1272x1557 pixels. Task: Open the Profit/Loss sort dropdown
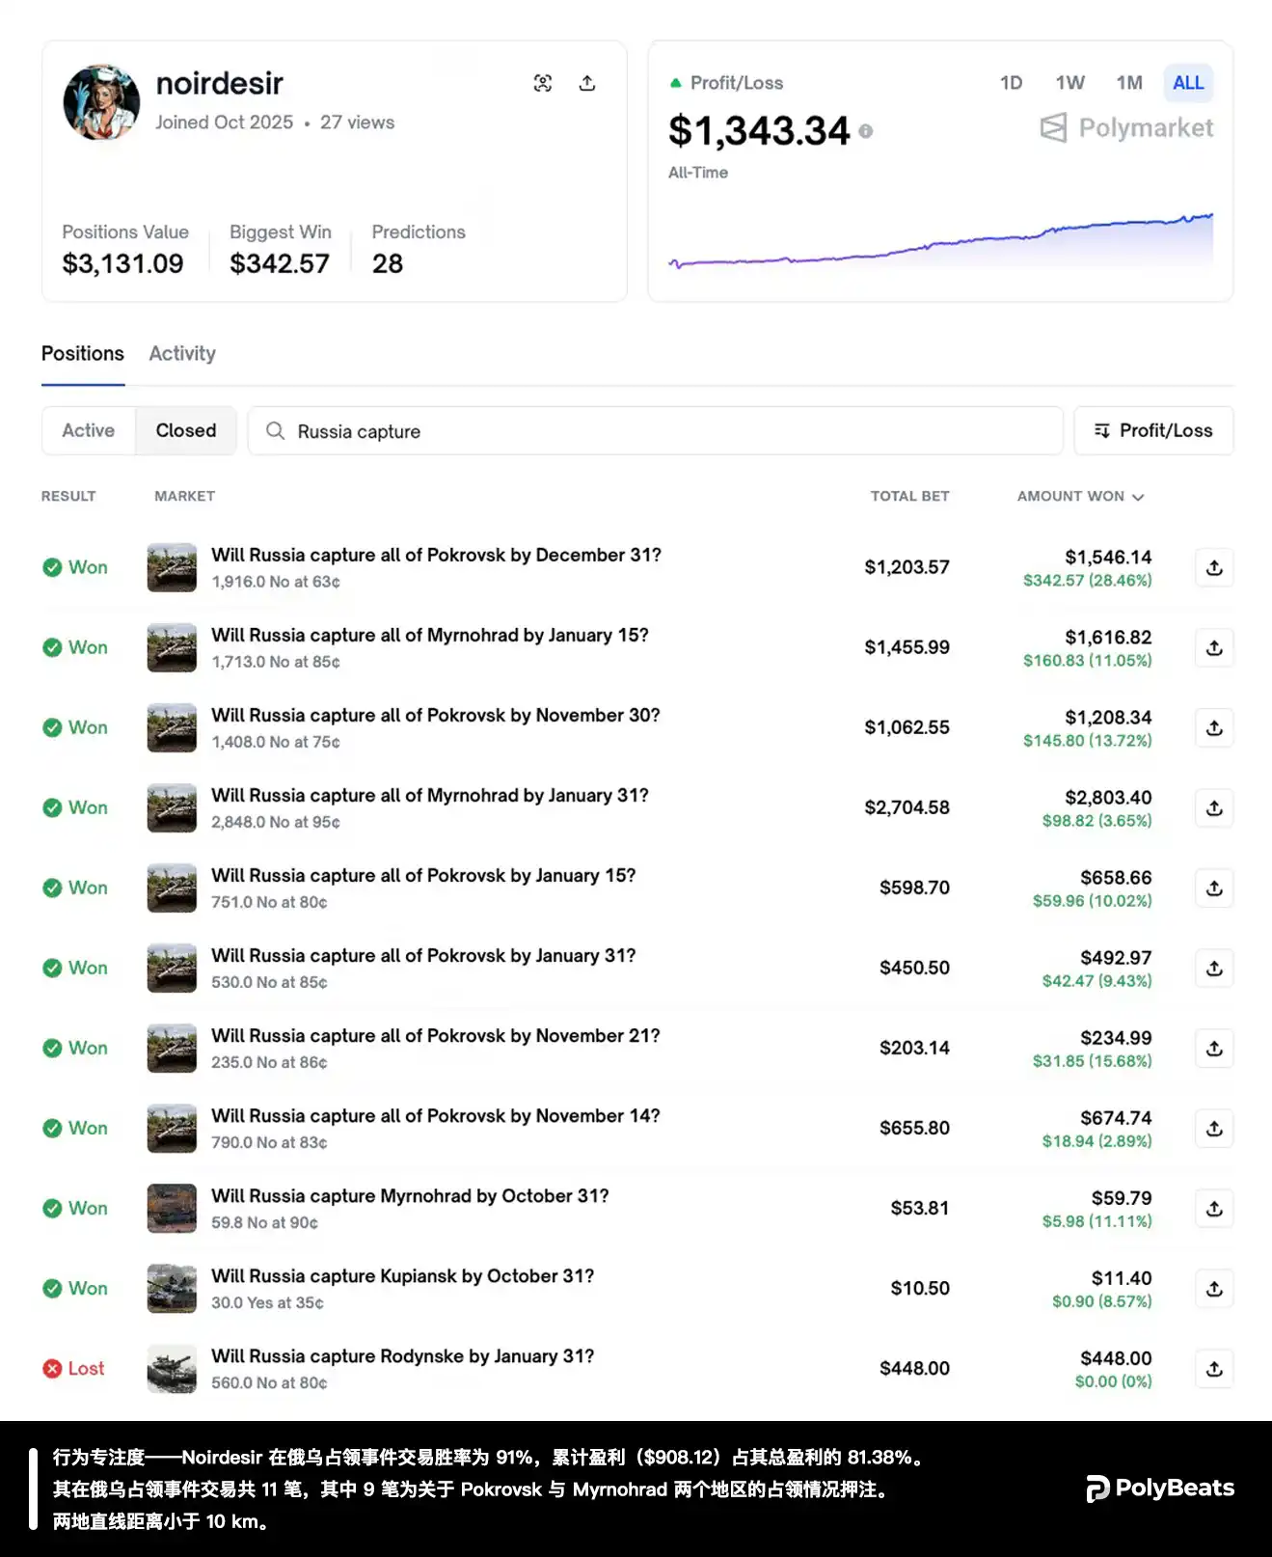(1153, 430)
